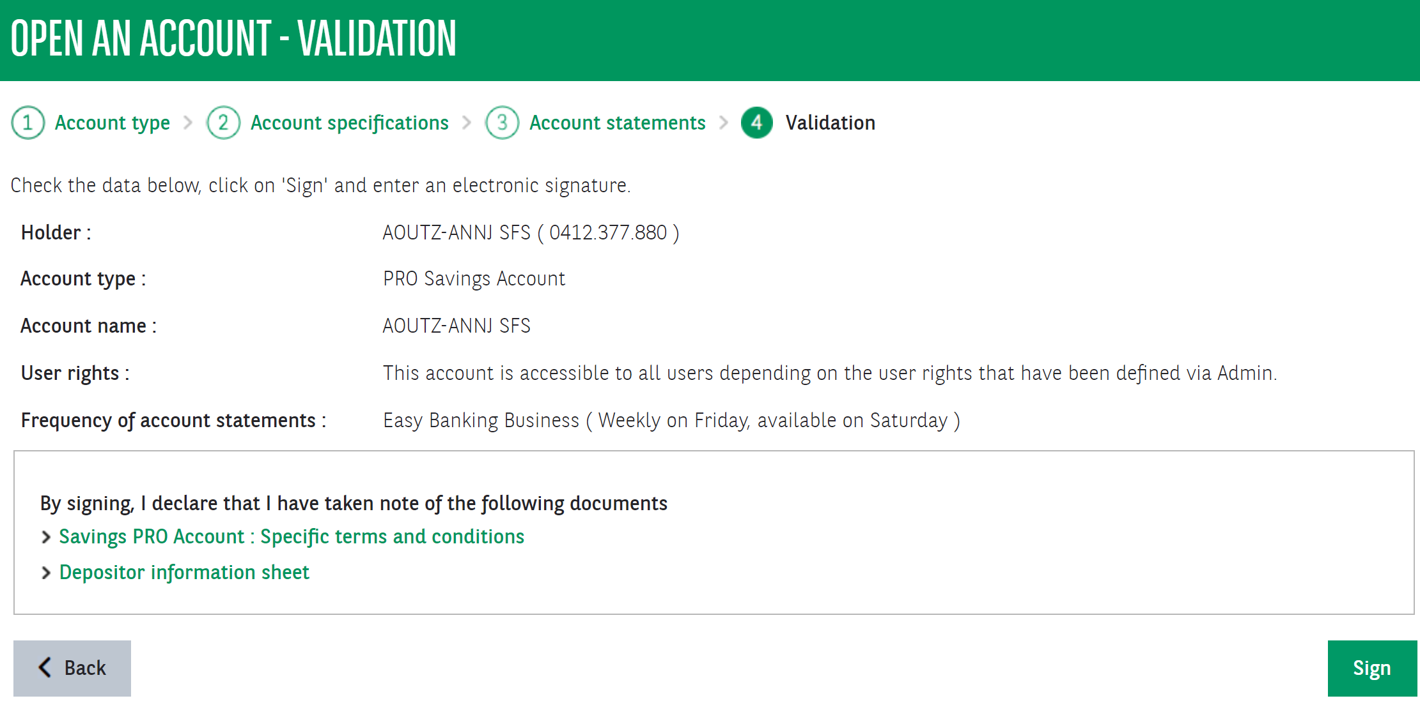Image resolution: width=1420 pixels, height=703 pixels.
Task: Open the Depositor information sheet link
Action: point(184,573)
